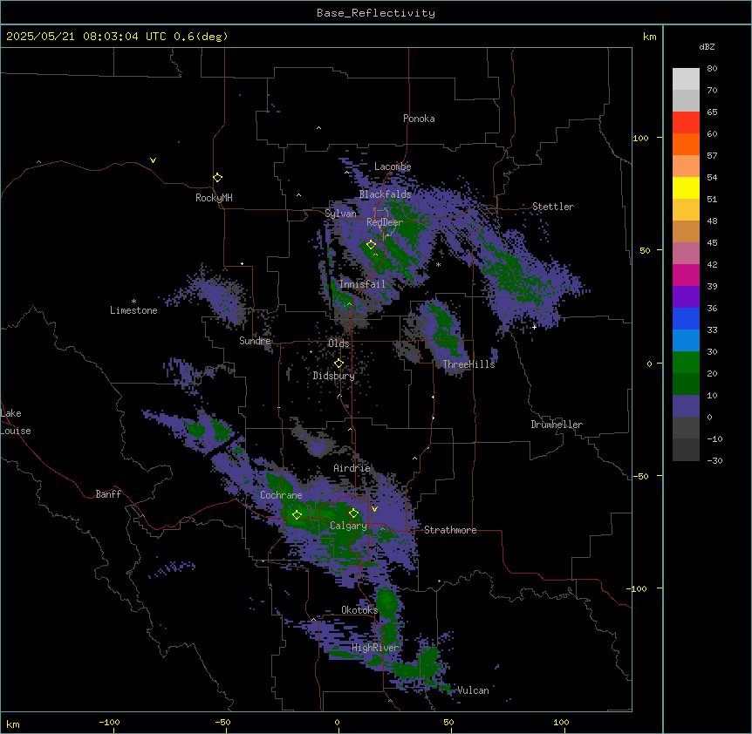Click the yellow V marker northwest of RockyMH
752x734 pixels.
153,160
